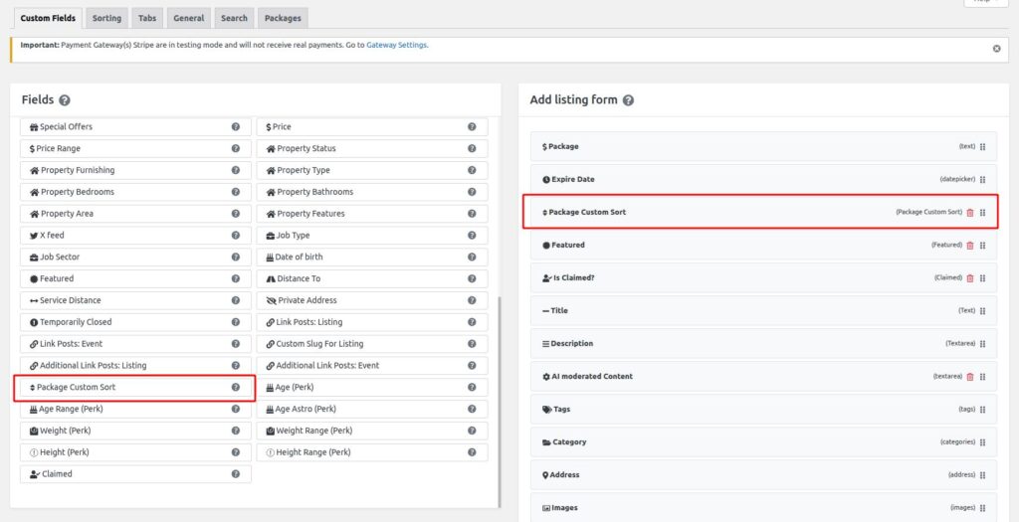Dismiss the Stripe testing mode notice

pyautogui.click(x=996, y=48)
